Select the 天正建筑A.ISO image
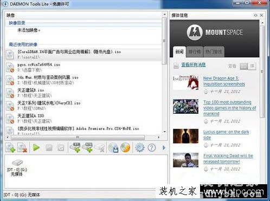Viewport: 270px width, 201px height. pos(83,119)
